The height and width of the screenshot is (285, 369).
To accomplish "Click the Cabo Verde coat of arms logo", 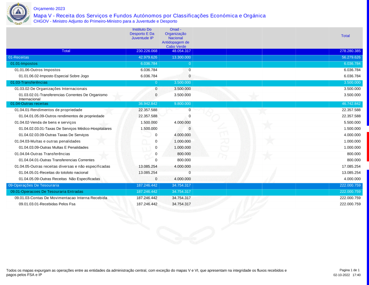I will tap(17, 13).
